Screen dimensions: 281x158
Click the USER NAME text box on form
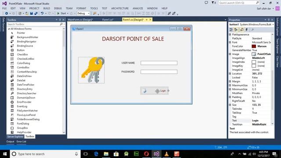(x=159, y=63)
